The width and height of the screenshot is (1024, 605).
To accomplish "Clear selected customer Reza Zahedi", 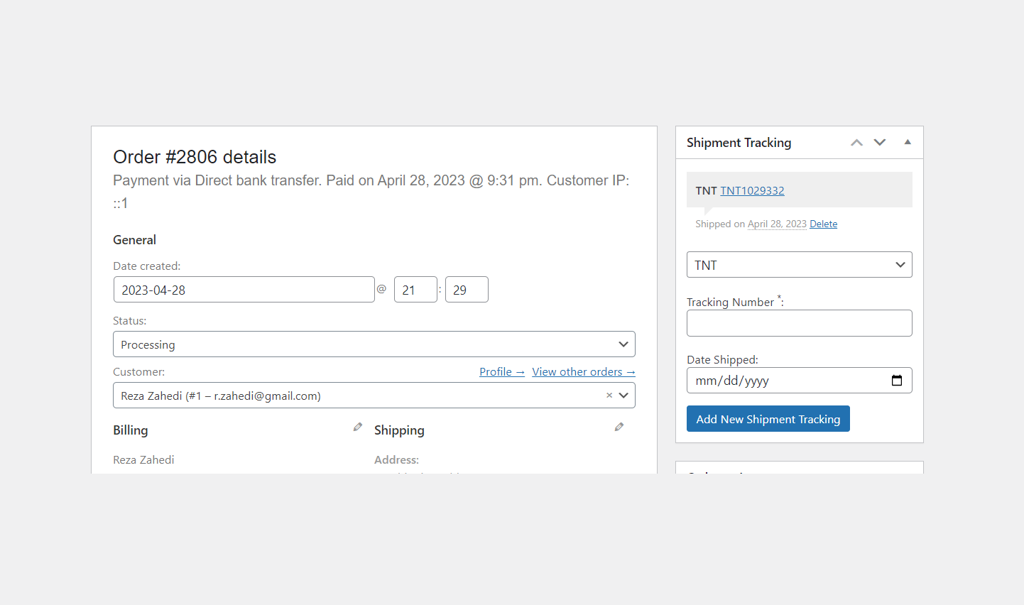I will 609,396.
